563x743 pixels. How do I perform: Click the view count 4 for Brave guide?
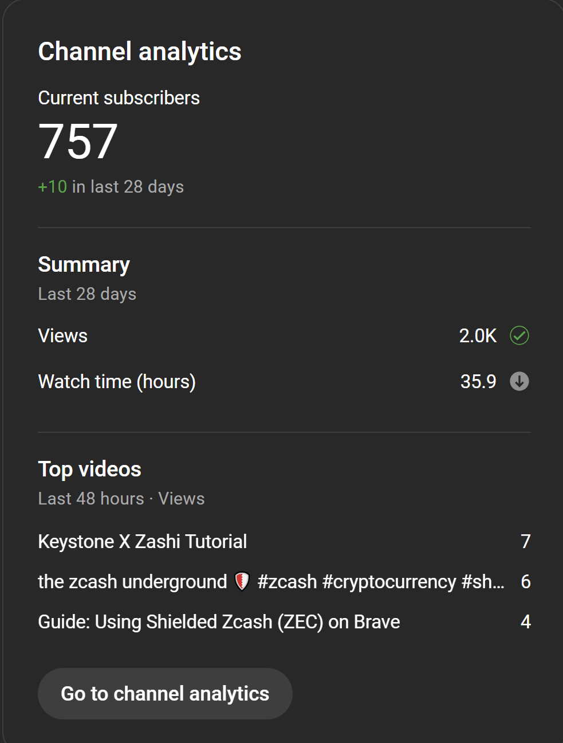coord(526,622)
